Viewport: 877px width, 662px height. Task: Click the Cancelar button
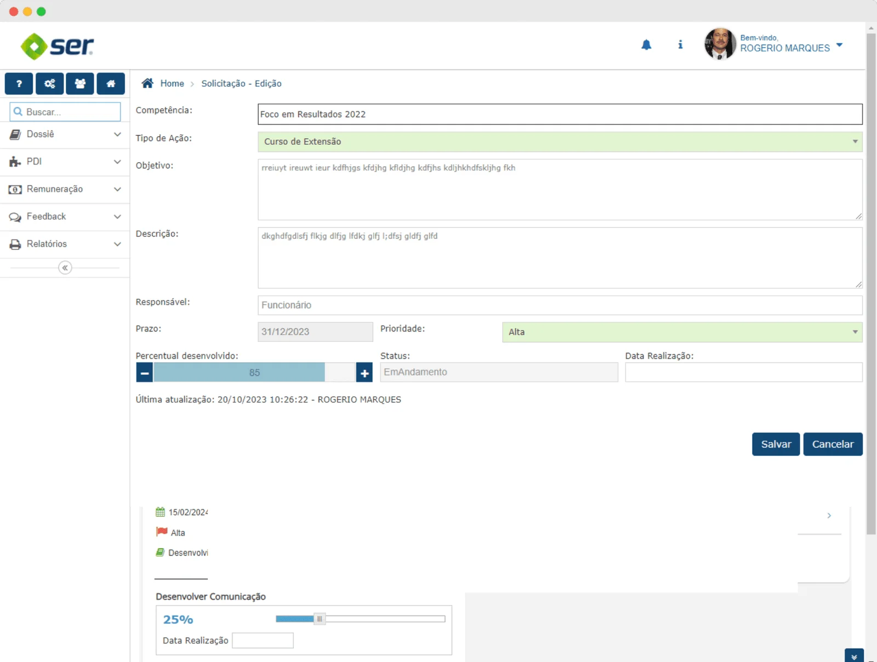(x=833, y=444)
